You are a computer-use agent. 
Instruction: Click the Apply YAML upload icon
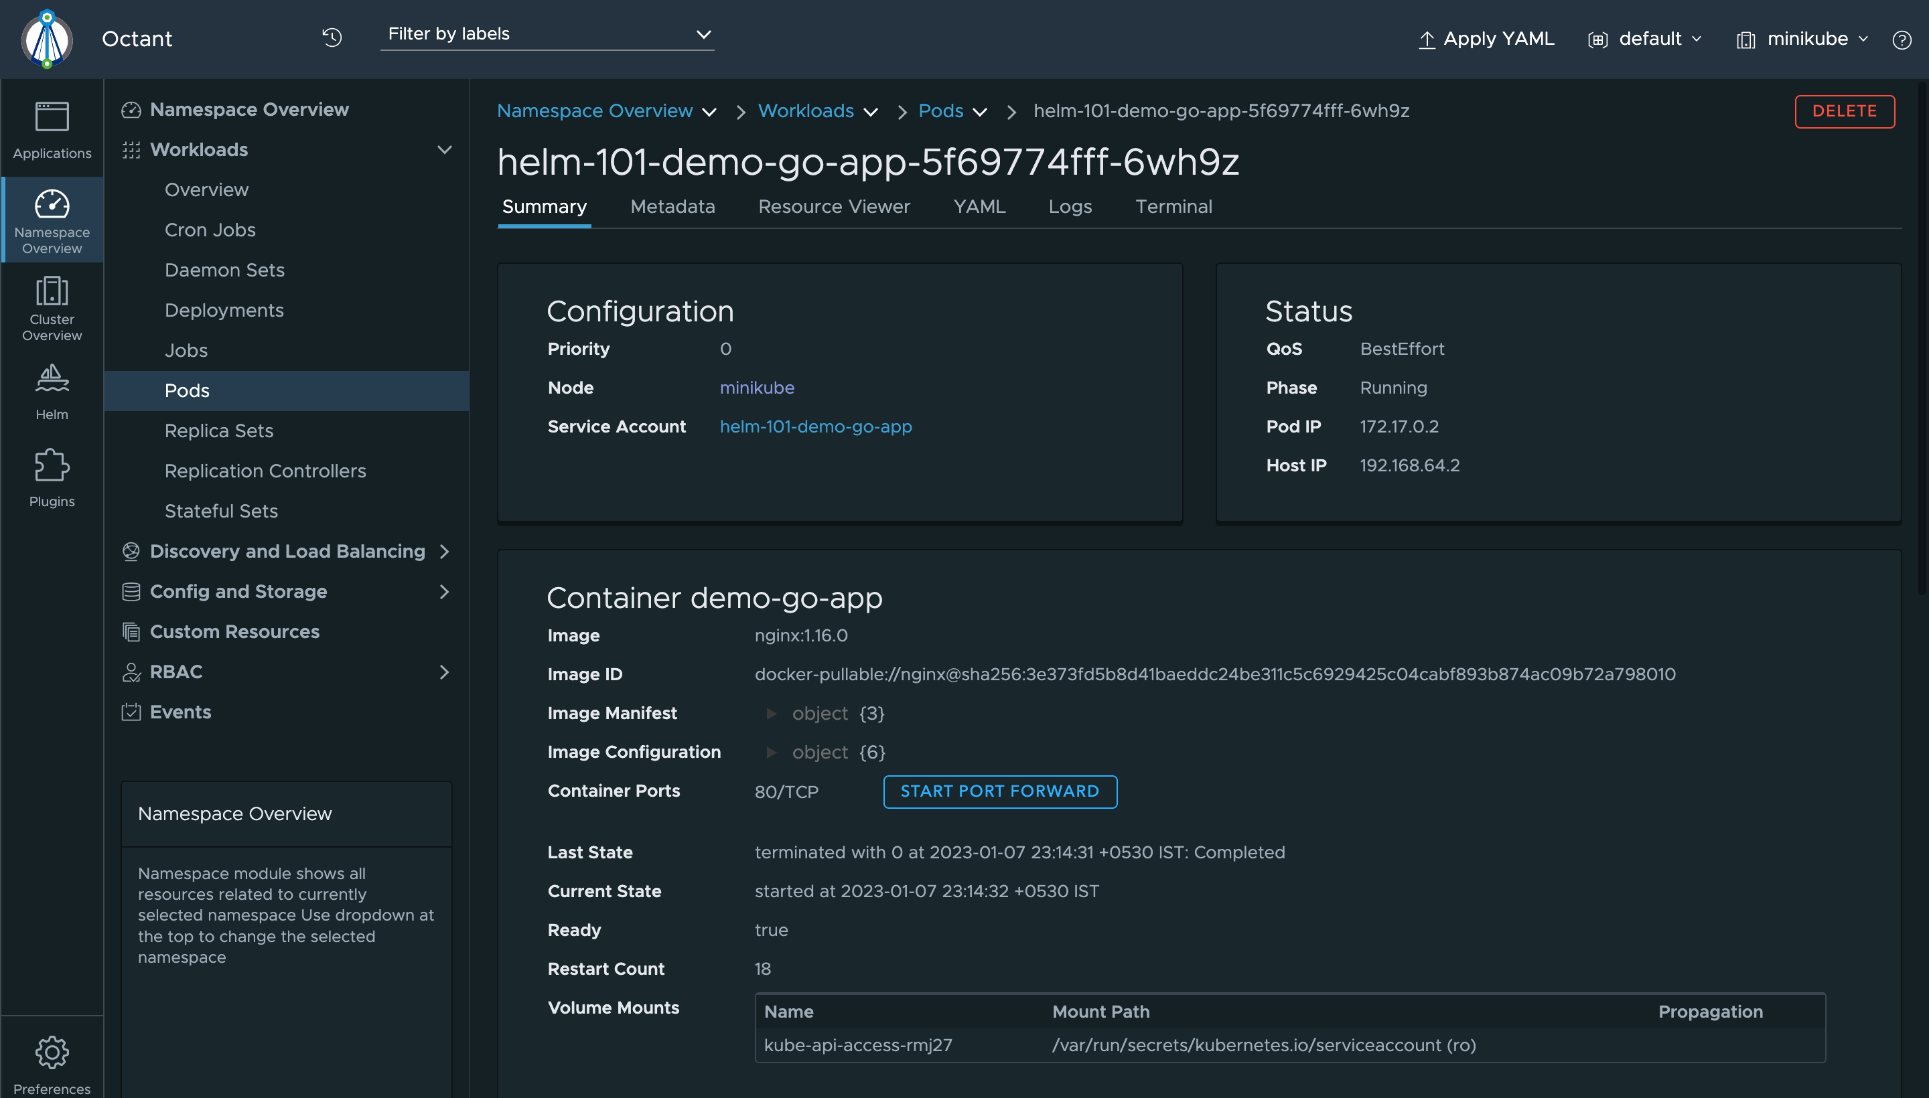pyautogui.click(x=1427, y=40)
